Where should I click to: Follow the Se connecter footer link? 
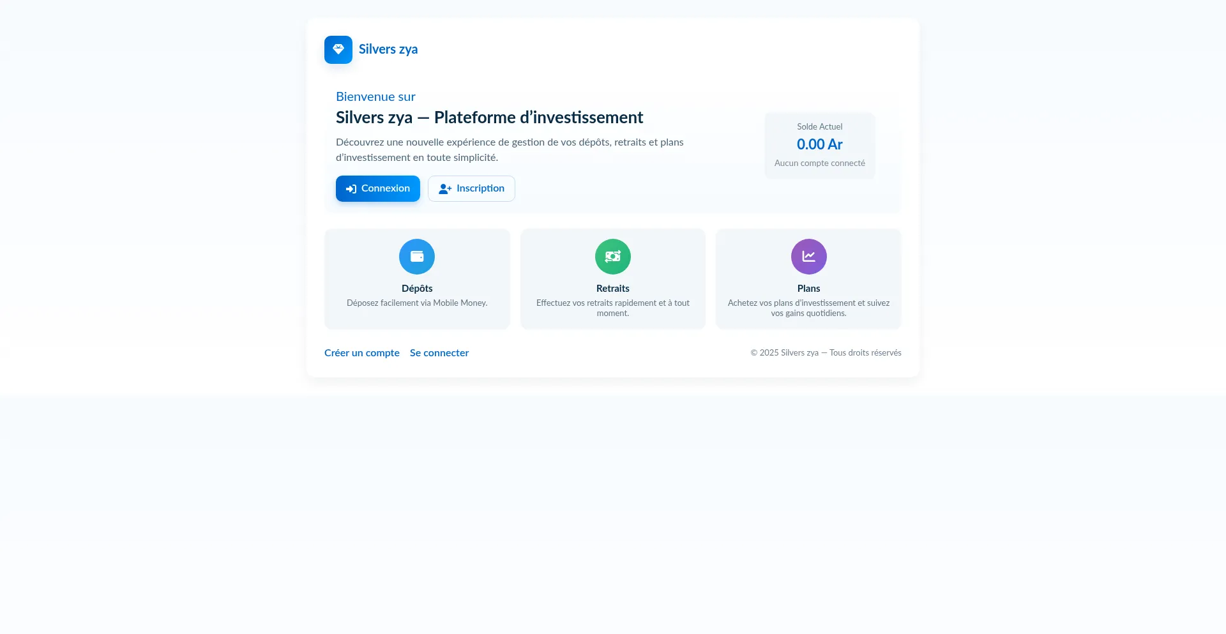[439, 353]
